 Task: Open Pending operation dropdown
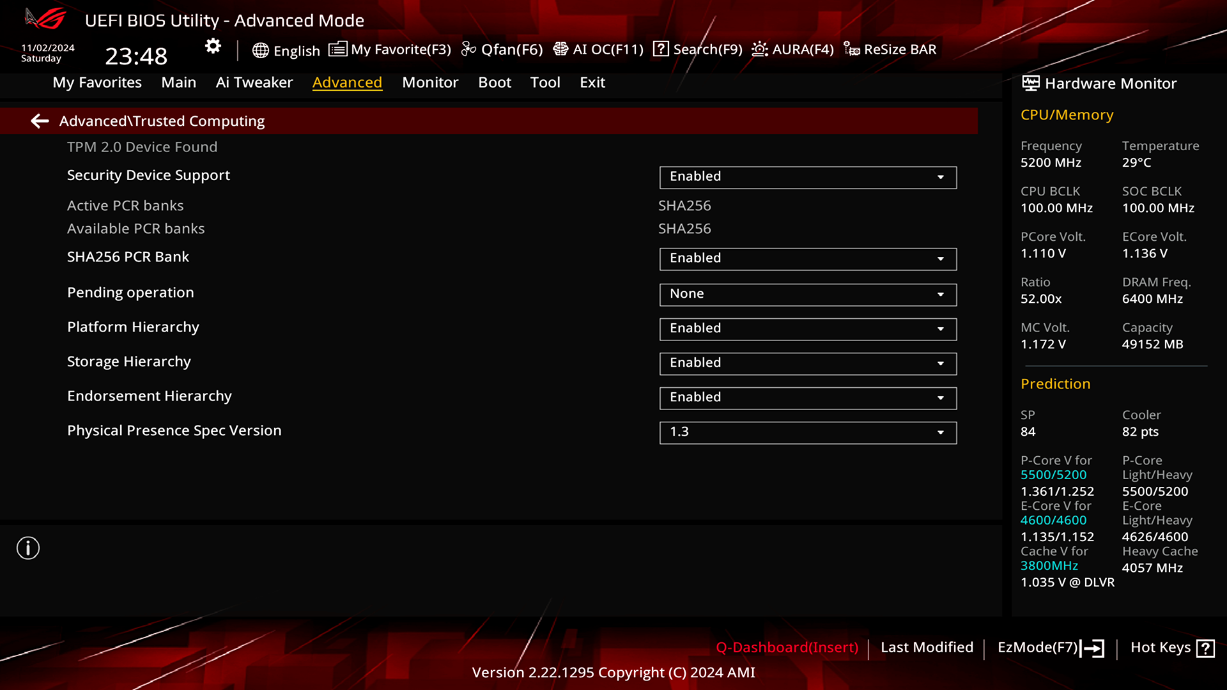[808, 295]
